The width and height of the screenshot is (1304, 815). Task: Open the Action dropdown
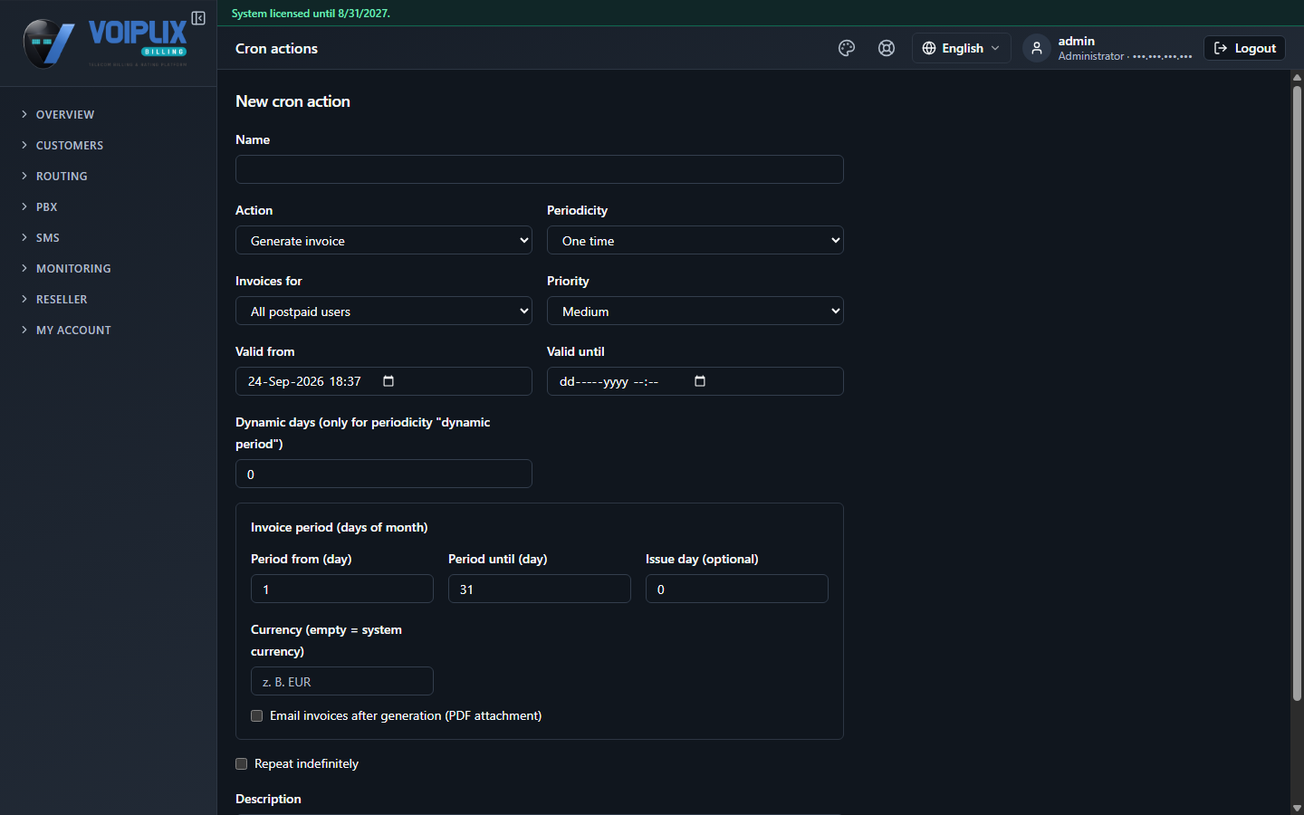point(384,240)
